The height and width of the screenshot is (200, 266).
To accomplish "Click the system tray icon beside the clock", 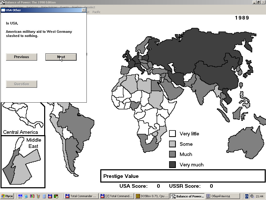I will tap(252, 196).
